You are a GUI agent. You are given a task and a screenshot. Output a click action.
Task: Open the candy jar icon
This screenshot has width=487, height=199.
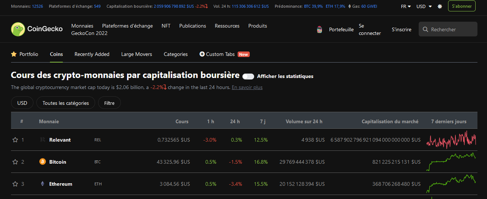pyautogui.click(x=320, y=29)
